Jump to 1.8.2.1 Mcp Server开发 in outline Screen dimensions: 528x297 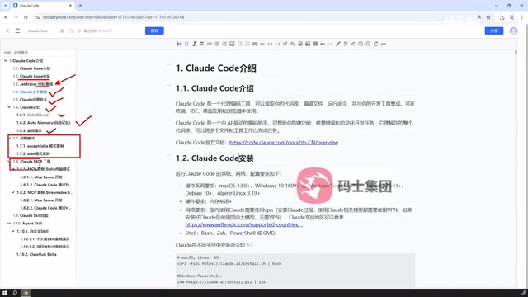pyautogui.click(x=40, y=200)
